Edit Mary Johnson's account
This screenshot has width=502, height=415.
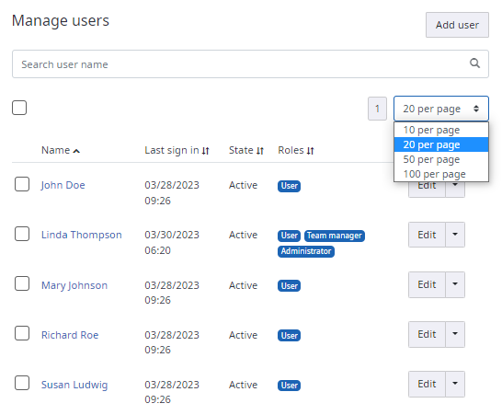[427, 284]
